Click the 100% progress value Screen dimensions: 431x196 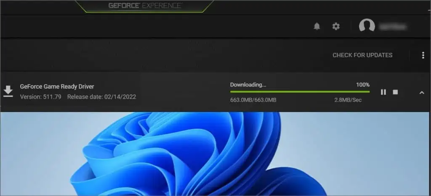[363, 85]
